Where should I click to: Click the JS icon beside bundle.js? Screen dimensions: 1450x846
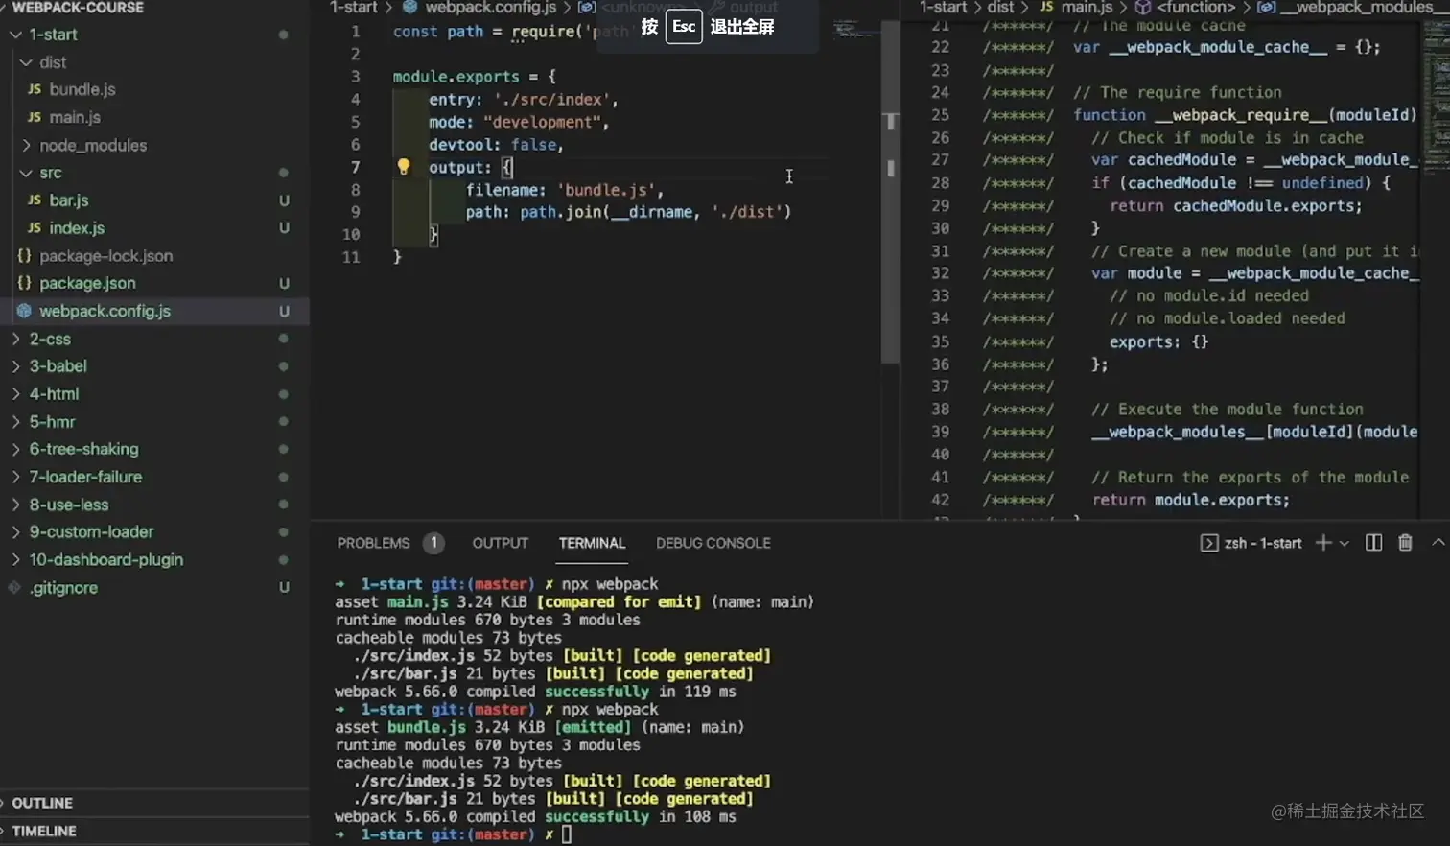pyautogui.click(x=35, y=89)
